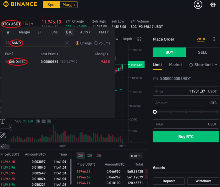Click the amount percentage slider handle
This screenshot has width=220, height=187.
click(x=155, y=112)
